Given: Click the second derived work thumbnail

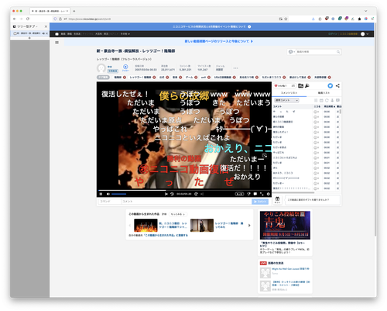Looking at the screenshot, I should (x=202, y=225).
